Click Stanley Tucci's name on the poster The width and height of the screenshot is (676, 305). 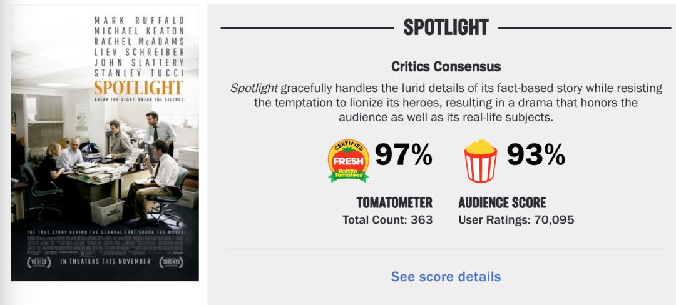coord(139,74)
